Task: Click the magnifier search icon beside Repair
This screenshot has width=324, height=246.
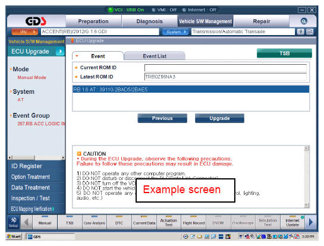Action: [x=304, y=21]
